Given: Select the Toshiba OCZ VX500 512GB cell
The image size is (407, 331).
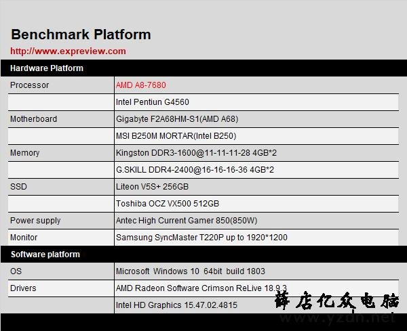Looking at the screenshot, I should pos(256,204).
